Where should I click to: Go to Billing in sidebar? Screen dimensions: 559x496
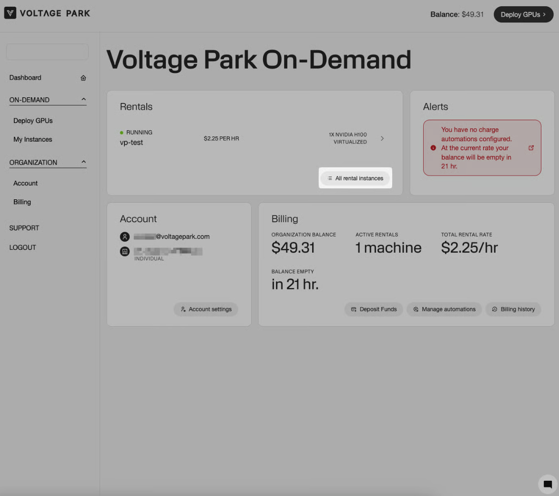click(x=22, y=202)
